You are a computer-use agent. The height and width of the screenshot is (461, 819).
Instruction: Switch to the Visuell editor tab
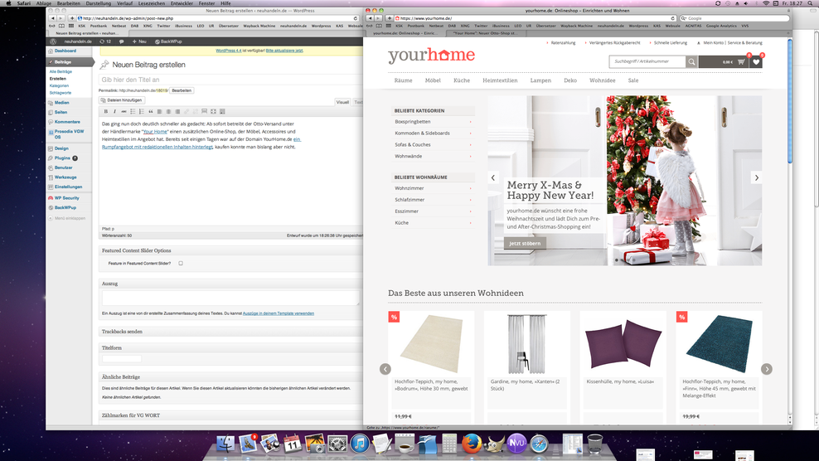tap(342, 102)
